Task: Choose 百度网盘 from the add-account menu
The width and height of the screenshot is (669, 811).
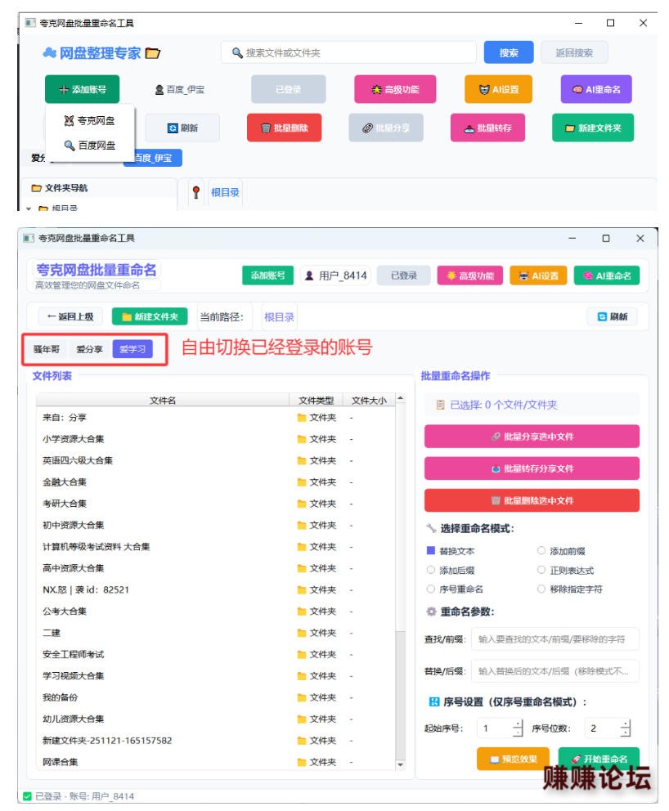Action: (89, 146)
